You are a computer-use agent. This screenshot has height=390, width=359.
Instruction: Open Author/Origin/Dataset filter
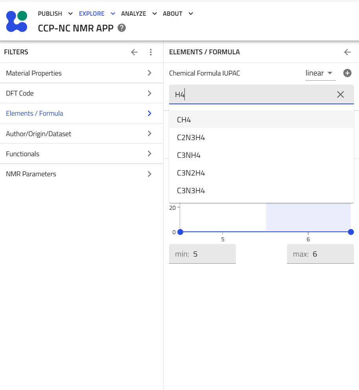tap(81, 133)
